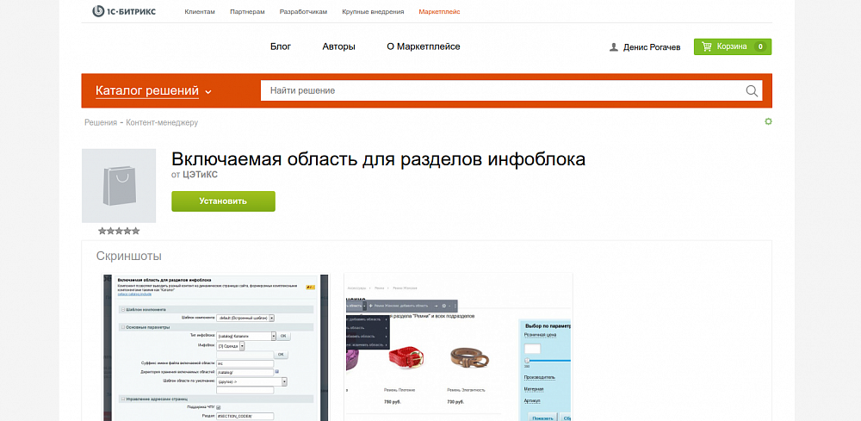Open the Крупные внедрения menu item
861x421 pixels.
click(x=373, y=11)
